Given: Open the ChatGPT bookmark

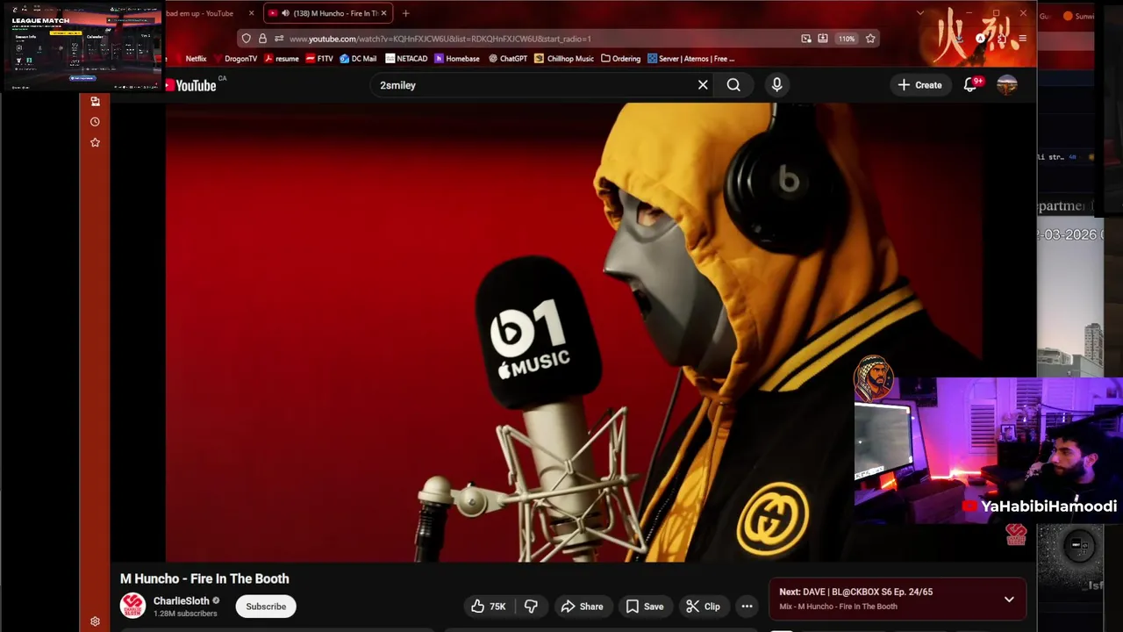Looking at the screenshot, I should pos(508,59).
